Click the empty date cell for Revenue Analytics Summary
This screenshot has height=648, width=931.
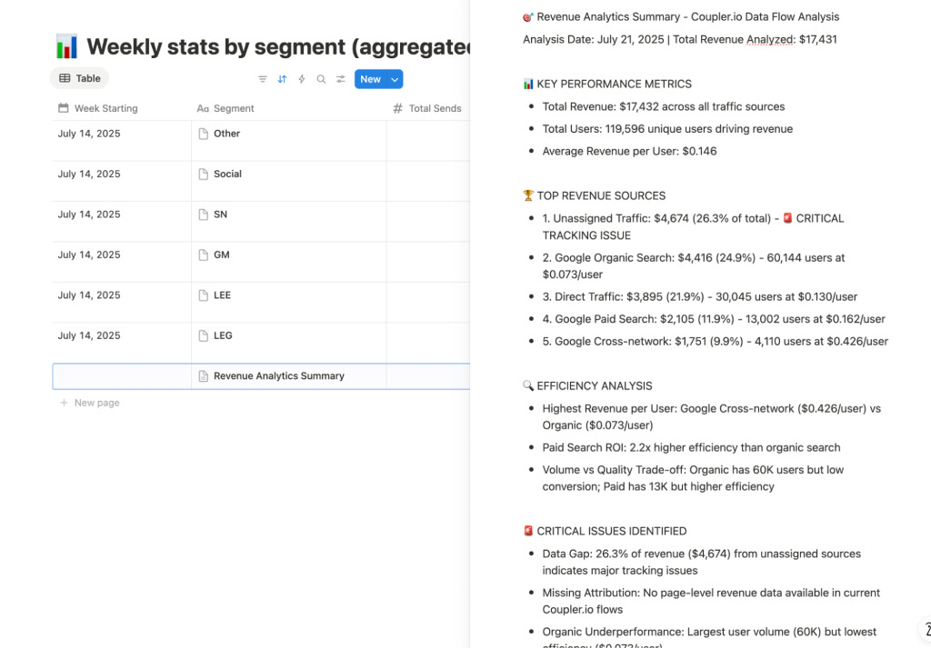(x=122, y=376)
